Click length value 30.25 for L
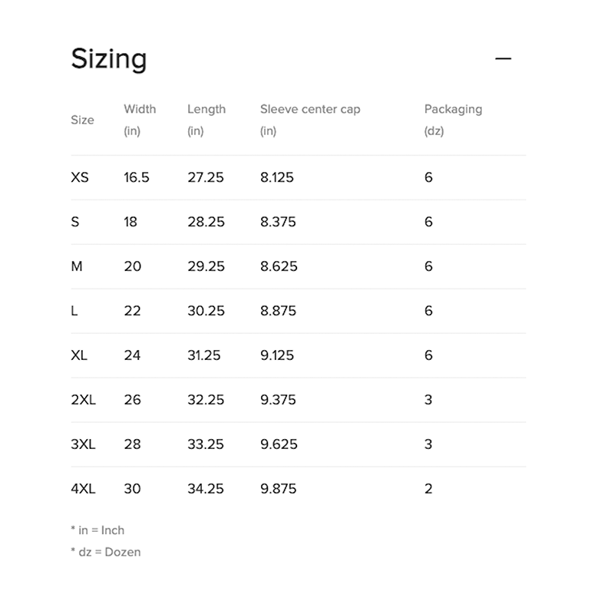This screenshot has height=614, width=614. [x=206, y=311]
